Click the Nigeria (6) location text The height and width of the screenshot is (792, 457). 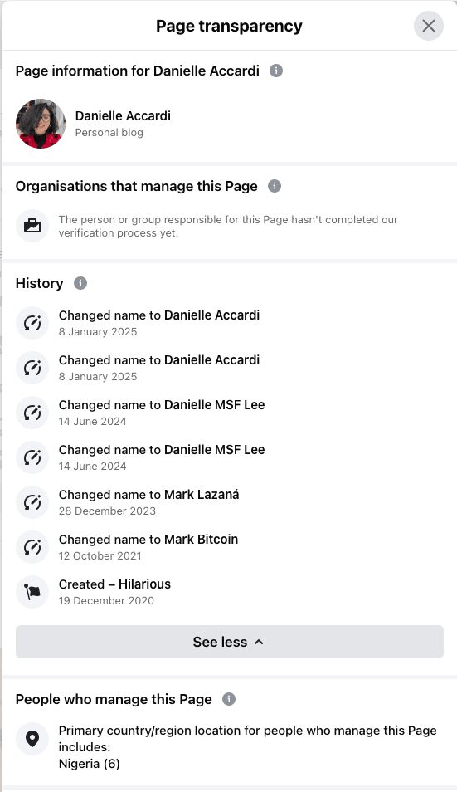(90, 763)
